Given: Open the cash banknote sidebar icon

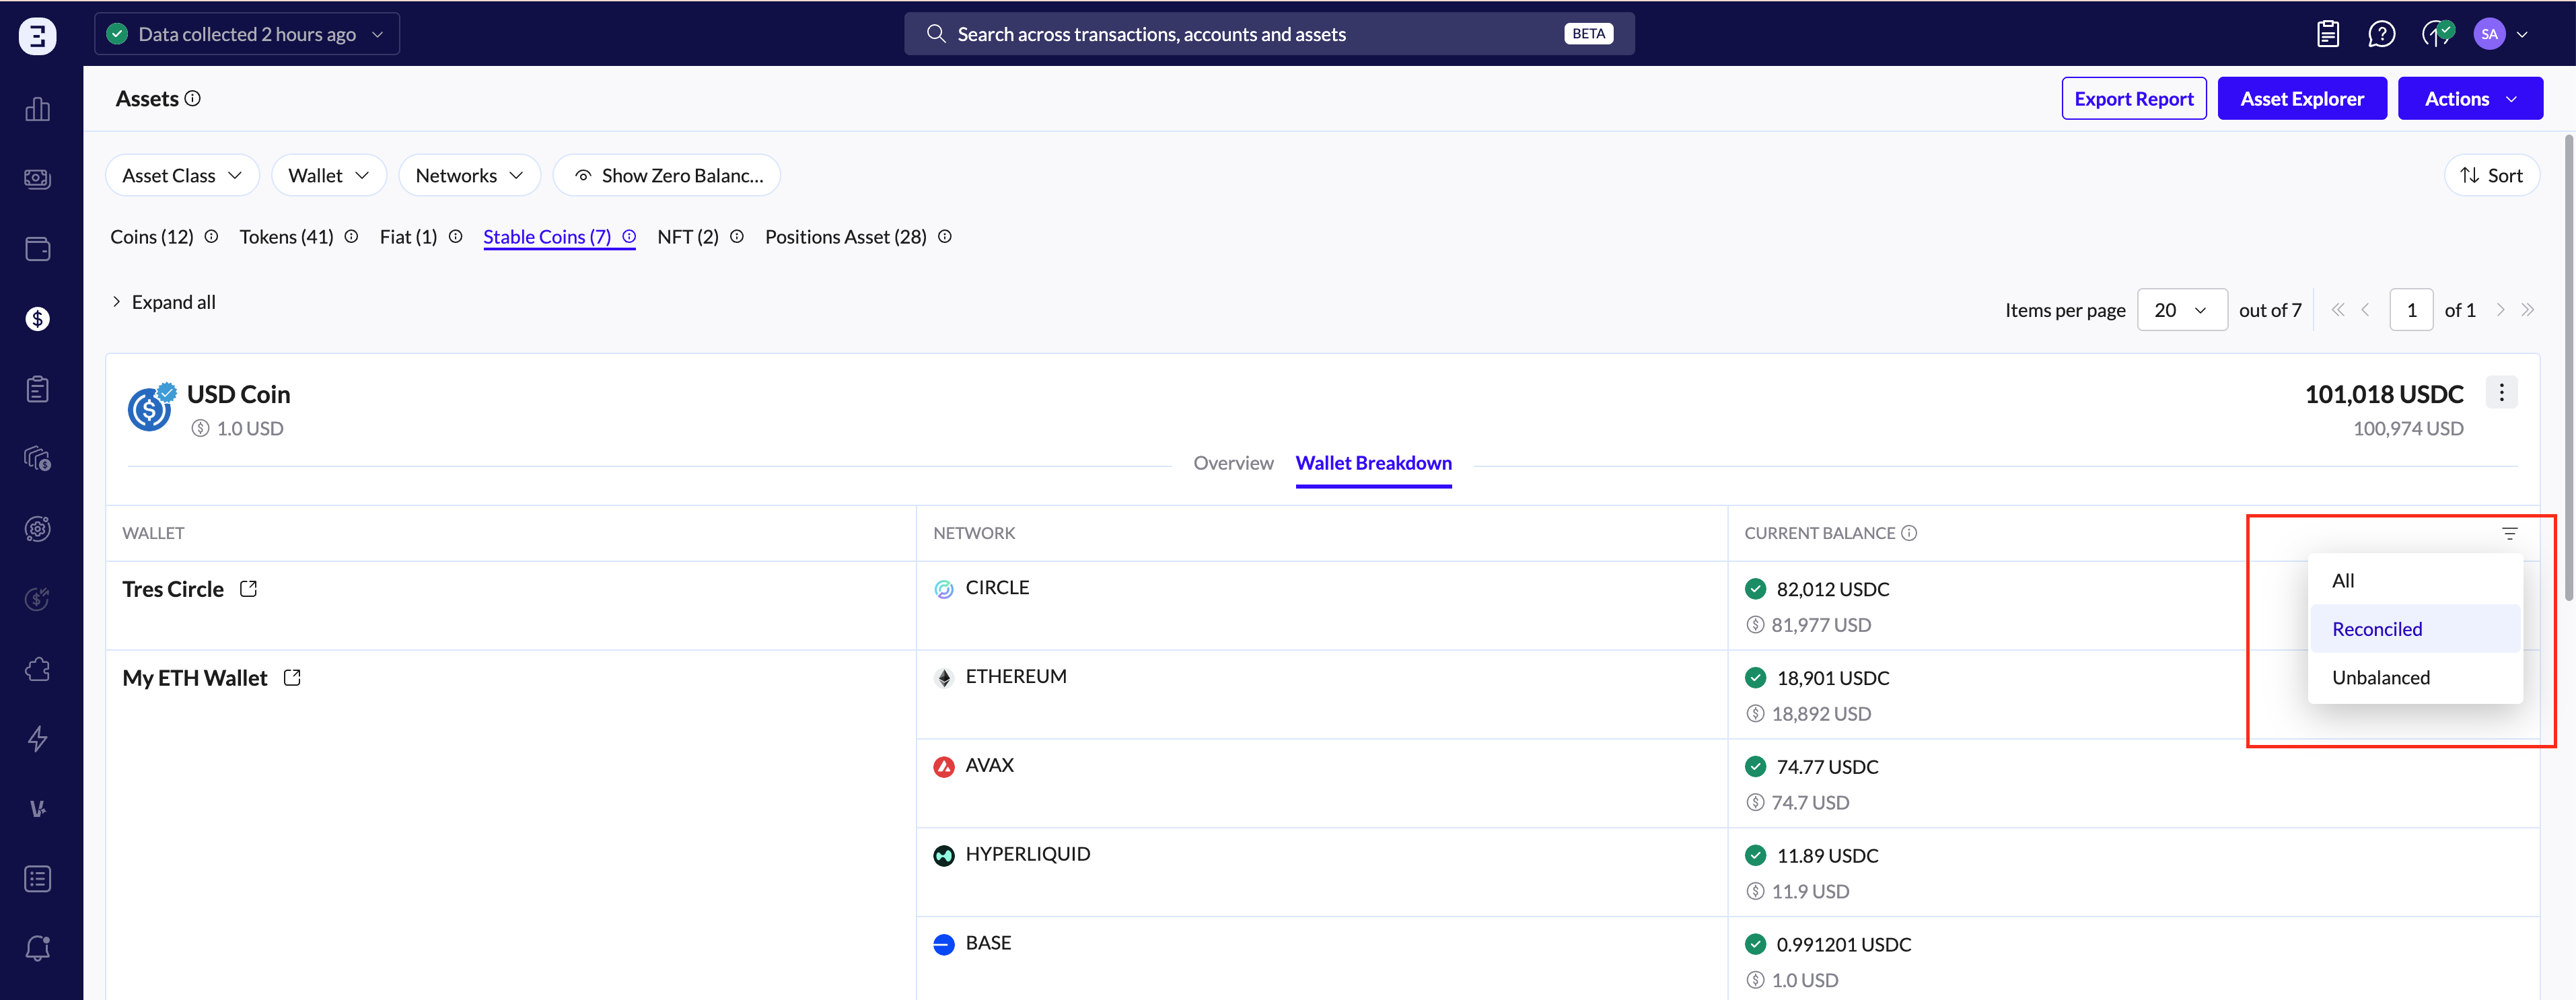Looking at the screenshot, I should [38, 179].
